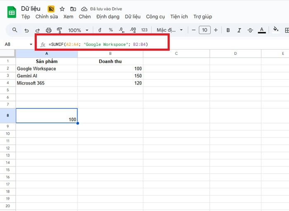This screenshot has height=211, width=289.
Task: Open the zoom 100% dropdown
Action: coord(78,30)
